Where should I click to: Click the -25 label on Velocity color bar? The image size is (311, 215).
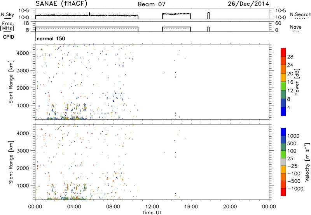pyautogui.click(x=292, y=166)
